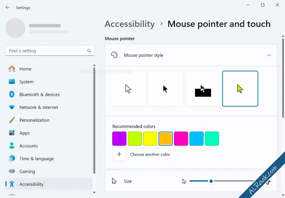Click the plus button for another color
The image size is (285, 198).
pyautogui.click(x=119, y=154)
